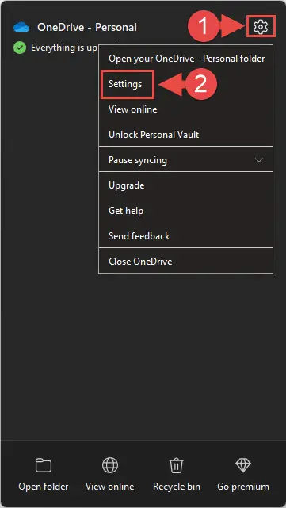
Task: Click Get help in the menu
Action: [185, 211]
